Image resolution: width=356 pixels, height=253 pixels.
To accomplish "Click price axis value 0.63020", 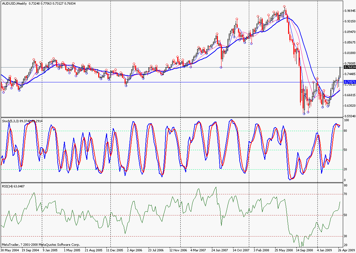I will (350, 106).
